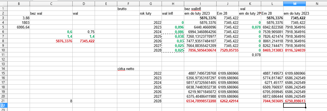Click the red 7856,5056430674 cell
This screenshot has height=111, width=327.
[x=200, y=50]
